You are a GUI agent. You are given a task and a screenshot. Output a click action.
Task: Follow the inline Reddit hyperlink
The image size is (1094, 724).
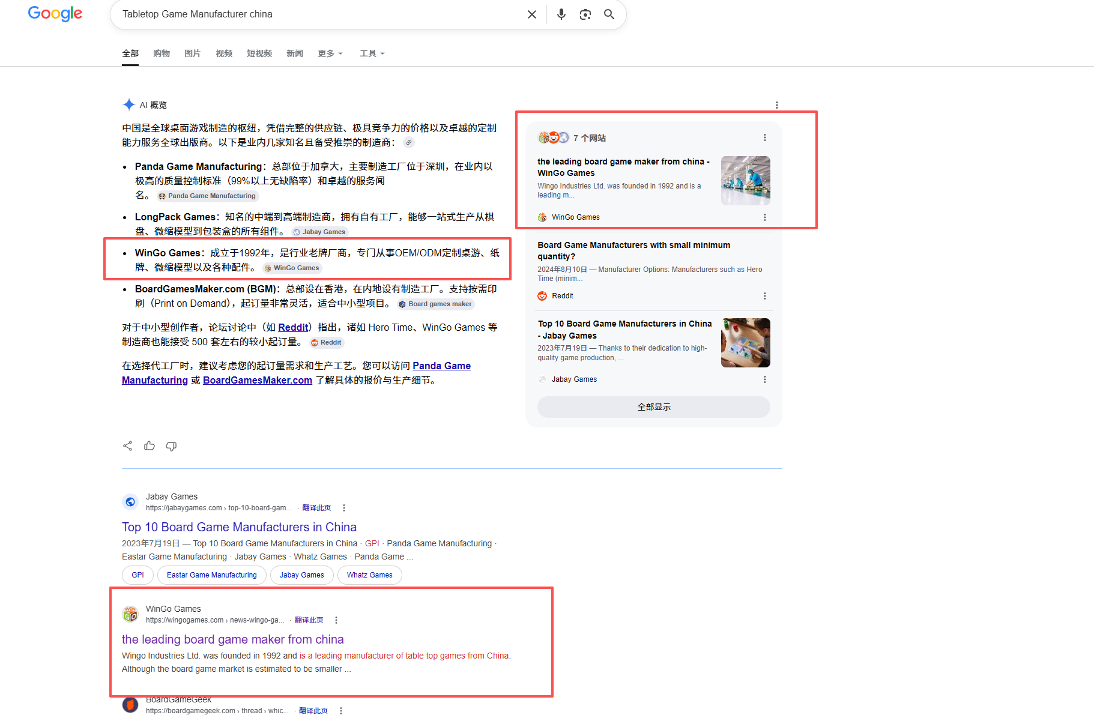(x=293, y=327)
